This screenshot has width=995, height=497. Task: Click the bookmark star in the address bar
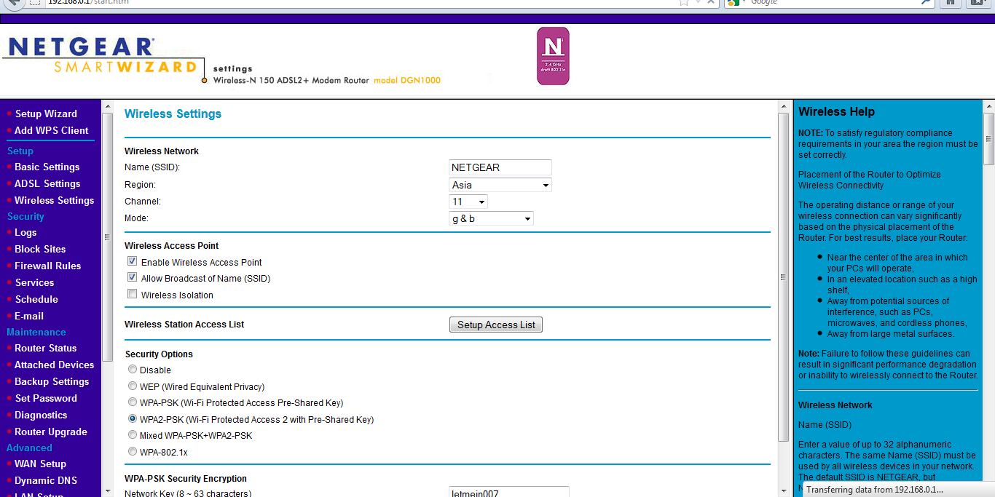click(x=685, y=3)
